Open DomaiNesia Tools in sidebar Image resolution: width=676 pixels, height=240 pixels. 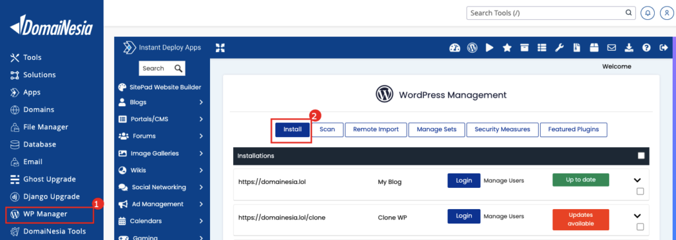(x=48, y=231)
